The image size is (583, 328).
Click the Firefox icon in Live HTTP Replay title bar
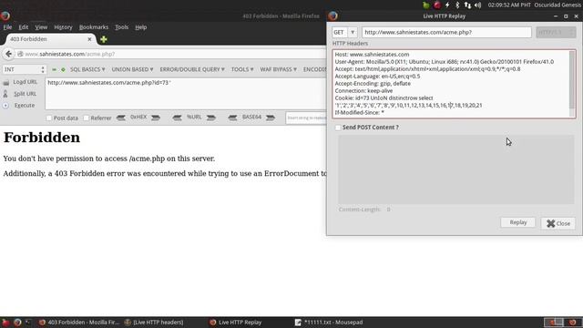[x=332, y=16]
